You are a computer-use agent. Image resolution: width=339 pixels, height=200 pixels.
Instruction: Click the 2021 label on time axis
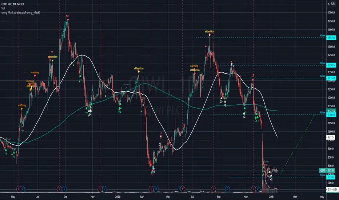pyautogui.click(x=272, y=197)
